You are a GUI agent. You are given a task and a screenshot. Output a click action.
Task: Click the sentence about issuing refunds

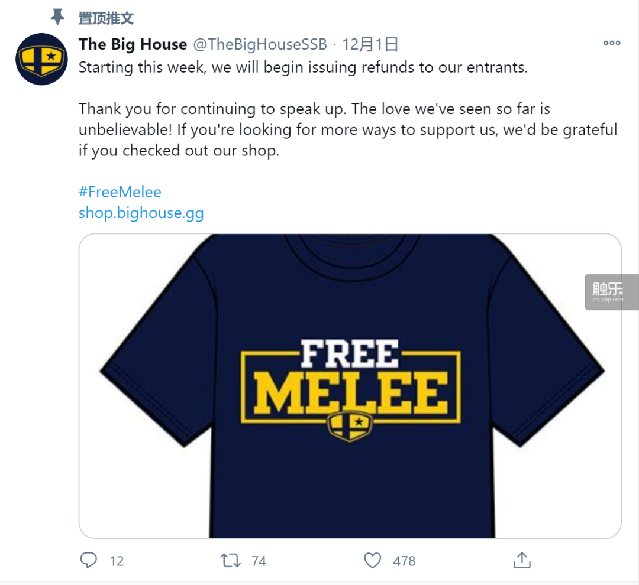pyautogui.click(x=302, y=67)
